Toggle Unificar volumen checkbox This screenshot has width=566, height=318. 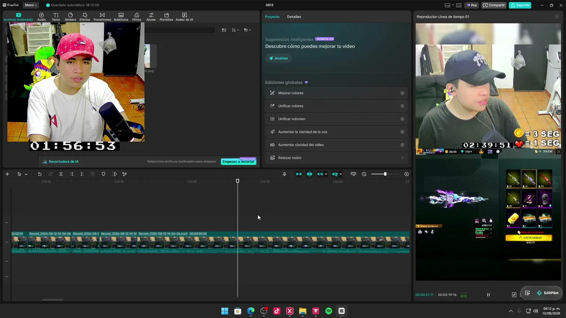tap(402, 119)
